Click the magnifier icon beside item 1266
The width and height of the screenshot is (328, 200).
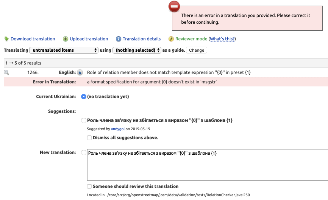tap(6, 72)
